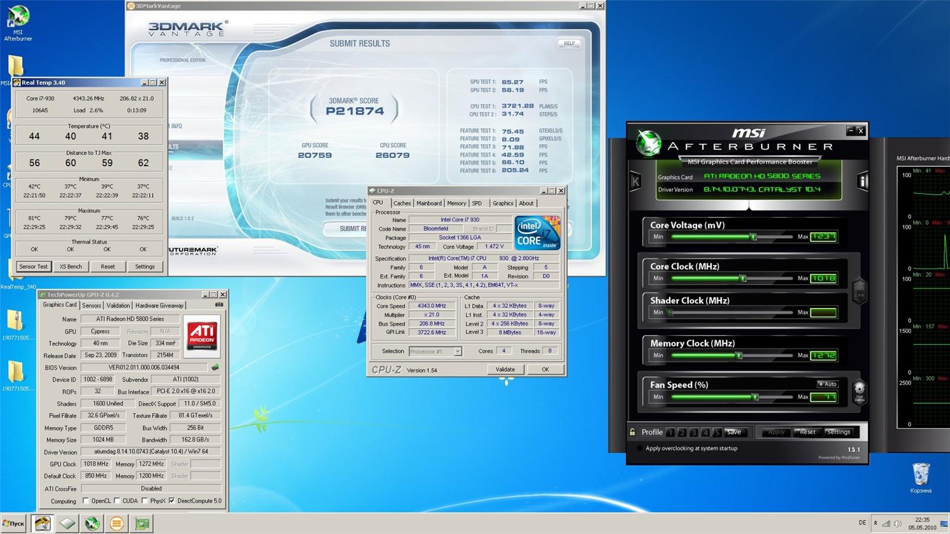Open the Start button labeled Пуск

tap(14, 523)
